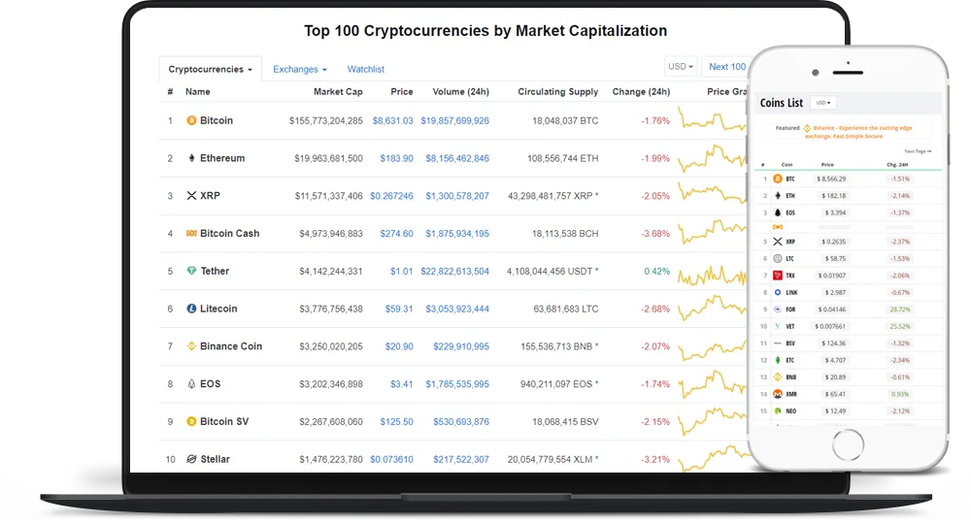Image resolution: width=971 pixels, height=523 pixels.
Task: Click the Next 100 button
Action: click(x=726, y=67)
